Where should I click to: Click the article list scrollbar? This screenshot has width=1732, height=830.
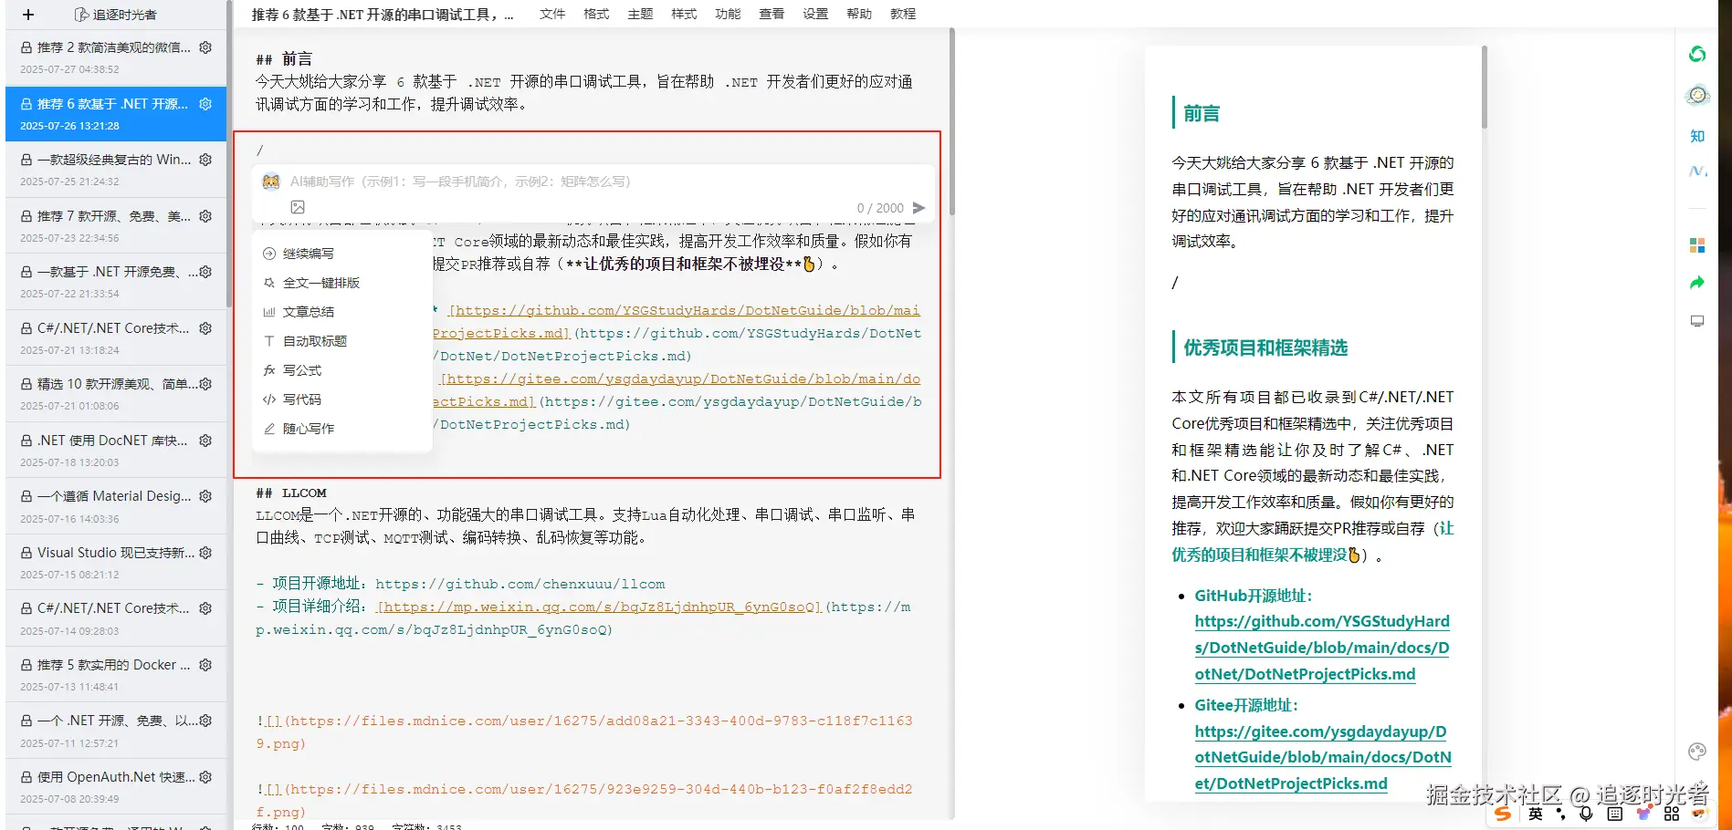228,155
